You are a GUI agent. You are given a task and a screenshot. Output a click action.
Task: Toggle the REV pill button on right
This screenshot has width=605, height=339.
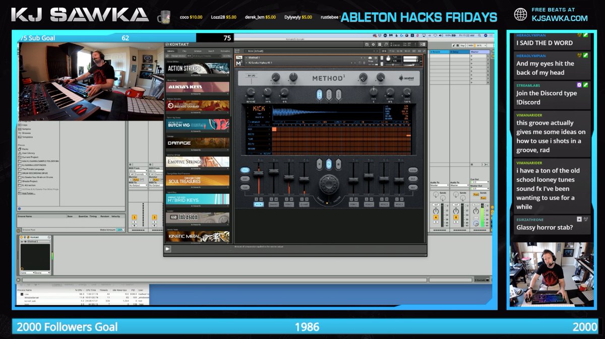click(413, 187)
